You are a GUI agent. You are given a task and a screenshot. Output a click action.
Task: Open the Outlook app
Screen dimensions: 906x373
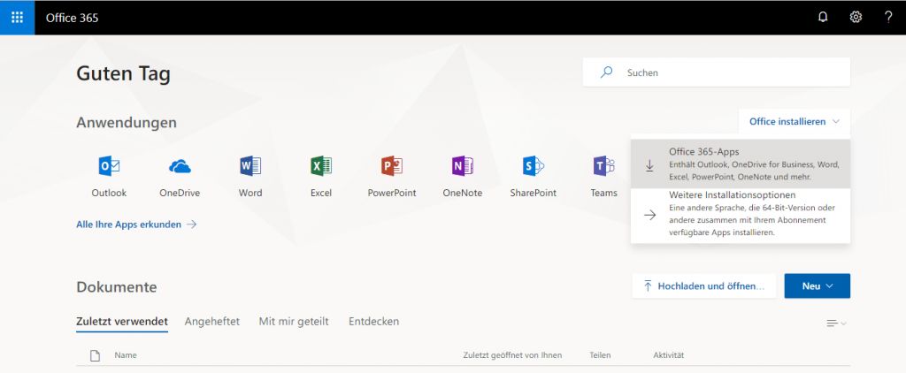[x=109, y=166]
